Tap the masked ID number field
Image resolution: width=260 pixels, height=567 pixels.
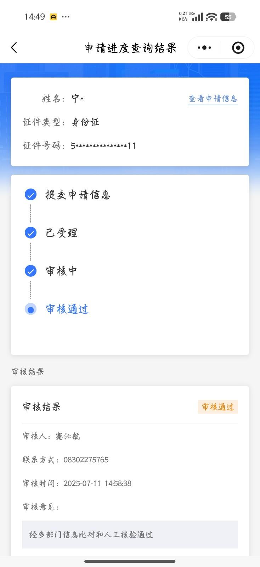103,146
